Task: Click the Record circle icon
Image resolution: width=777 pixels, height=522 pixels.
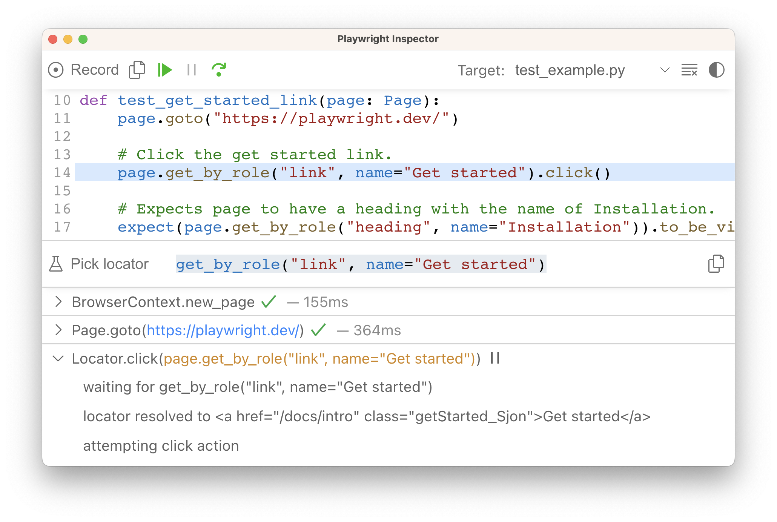Action: click(56, 70)
